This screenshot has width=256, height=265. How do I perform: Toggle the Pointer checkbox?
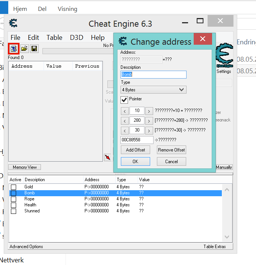coord(124,100)
